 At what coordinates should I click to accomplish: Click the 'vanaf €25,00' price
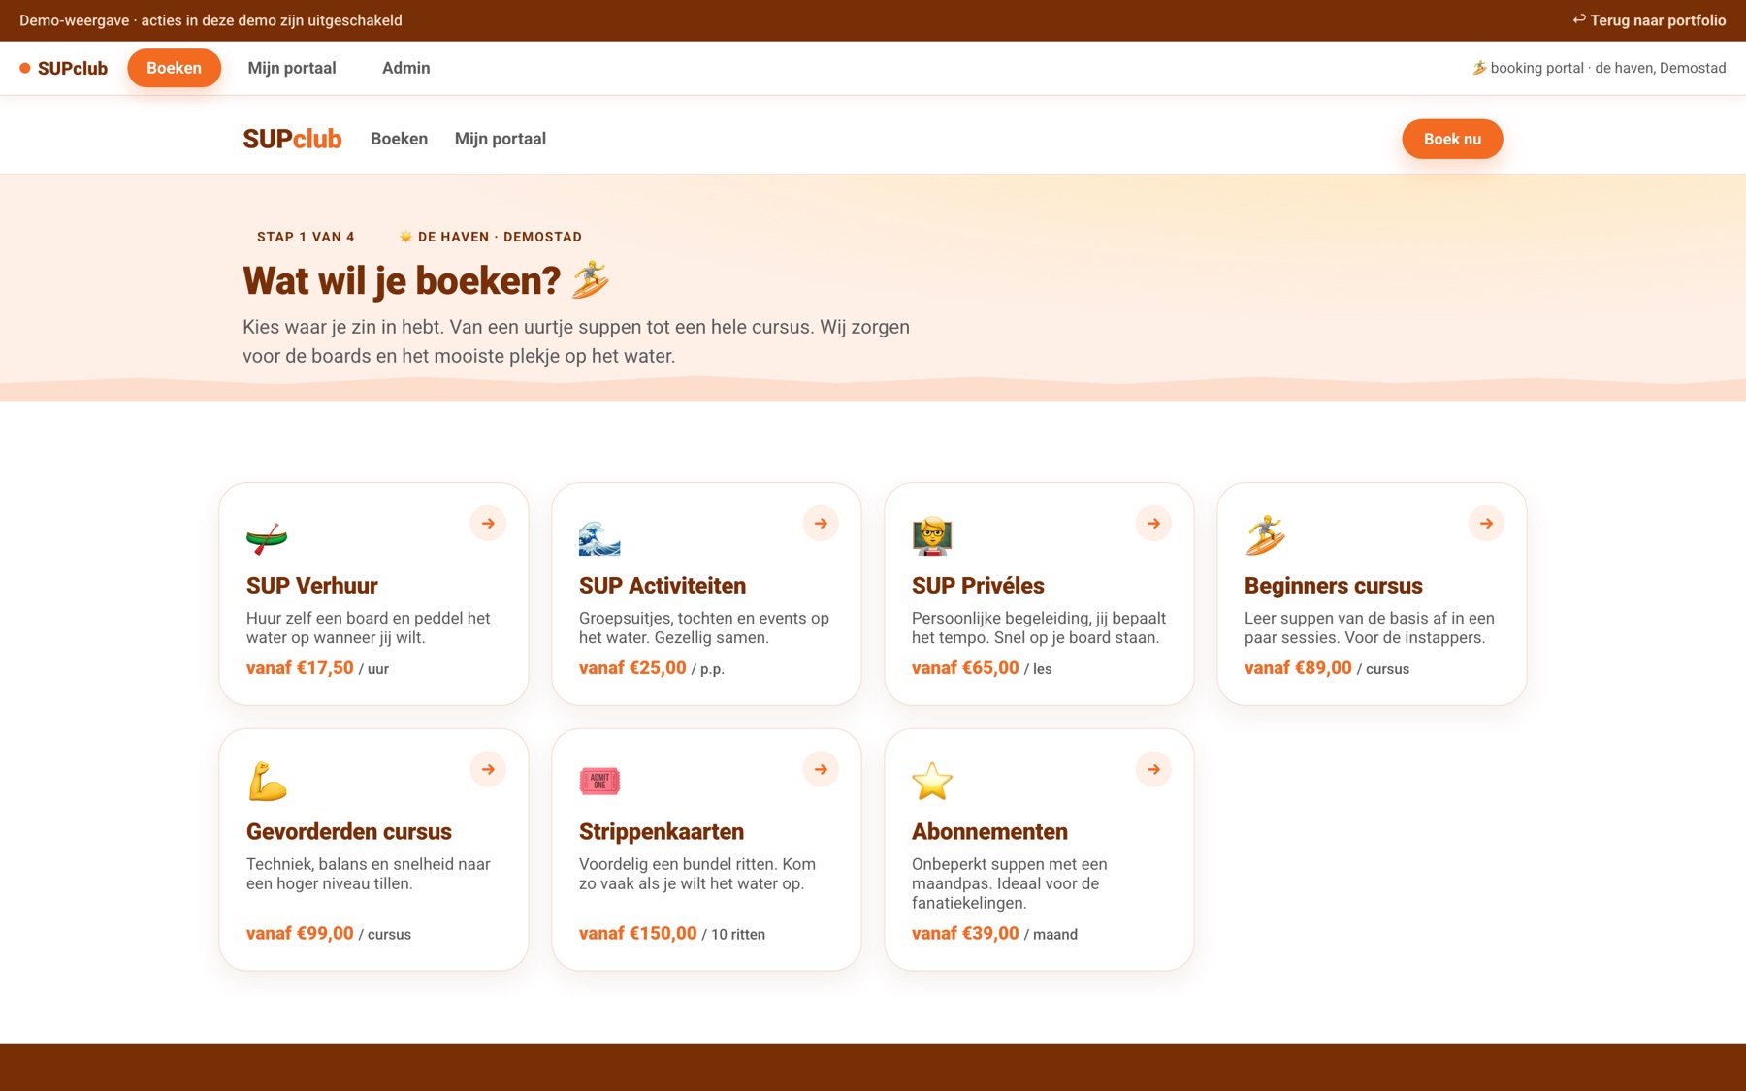click(632, 668)
